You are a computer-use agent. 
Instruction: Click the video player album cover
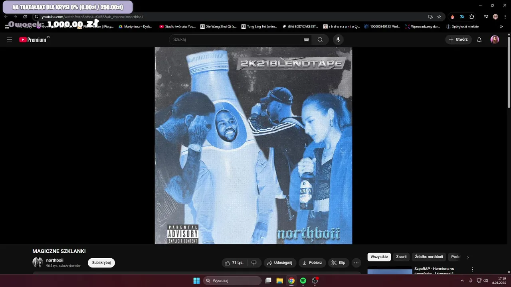[x=254, y=145]
